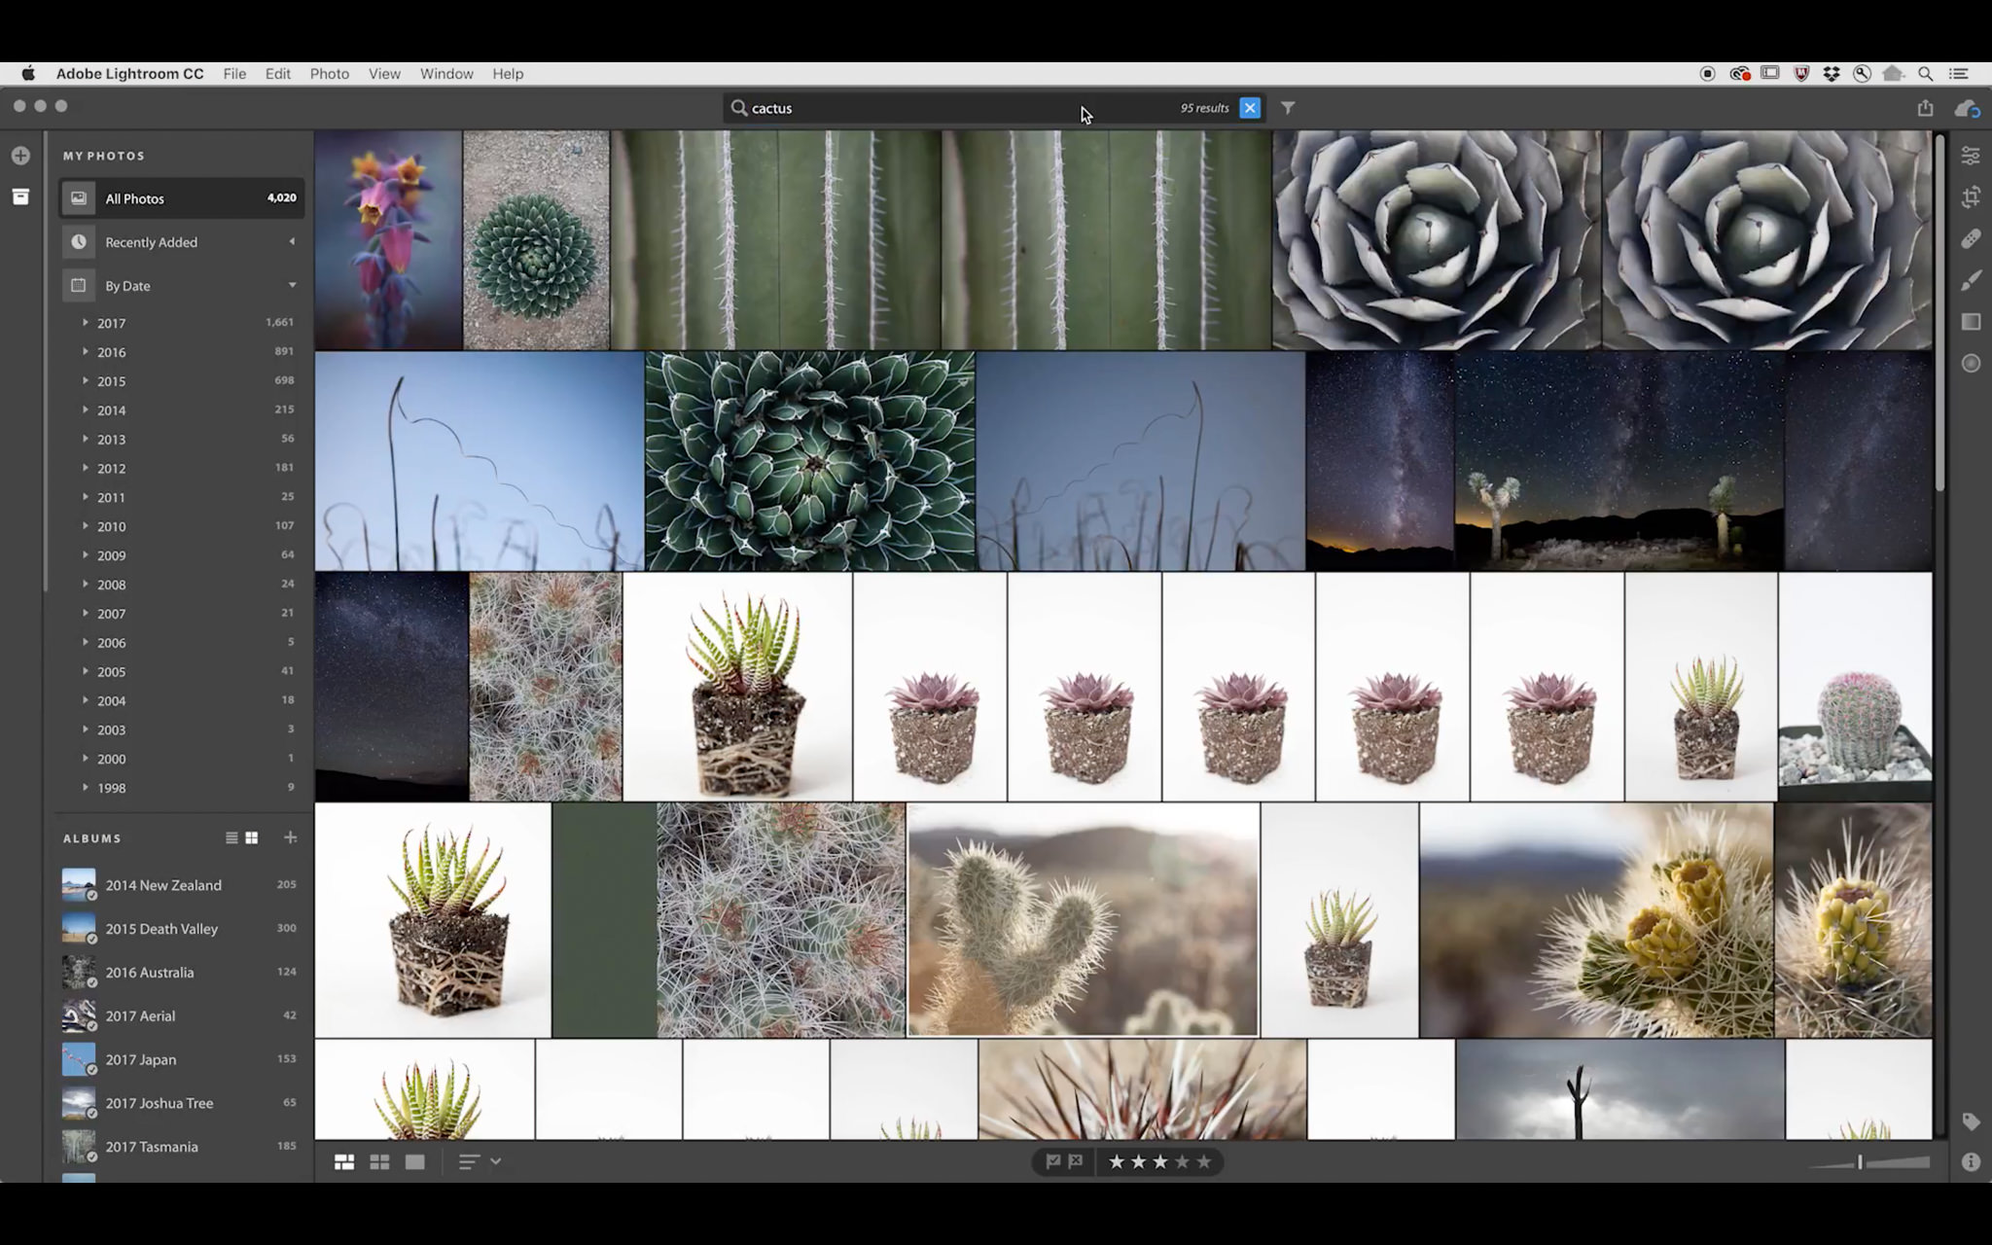The height and width of the screenshot is (1245, 1992).
Task: Click the share icon top right
Action: coord(1926,108)
